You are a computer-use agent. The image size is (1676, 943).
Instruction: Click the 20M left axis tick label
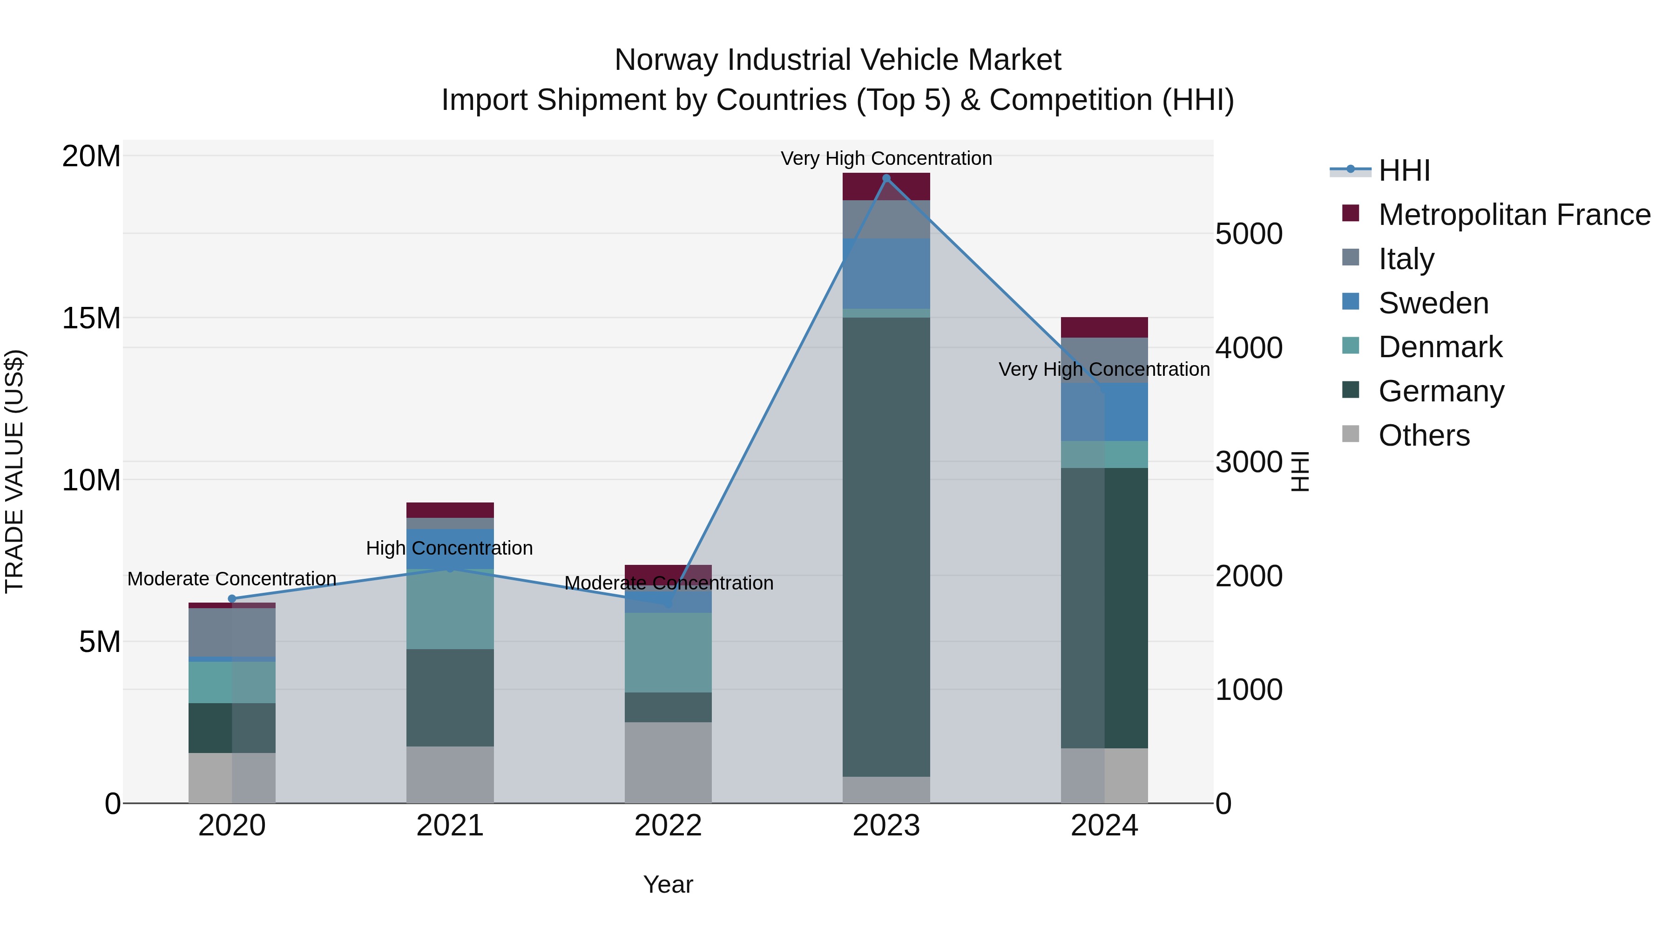[91, 156]
